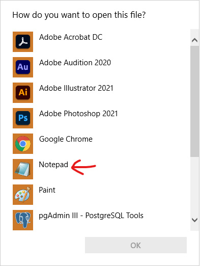The image size is (200, 266).
Task: Click the vertical scrollbar thumb
Action: (194, 101)
